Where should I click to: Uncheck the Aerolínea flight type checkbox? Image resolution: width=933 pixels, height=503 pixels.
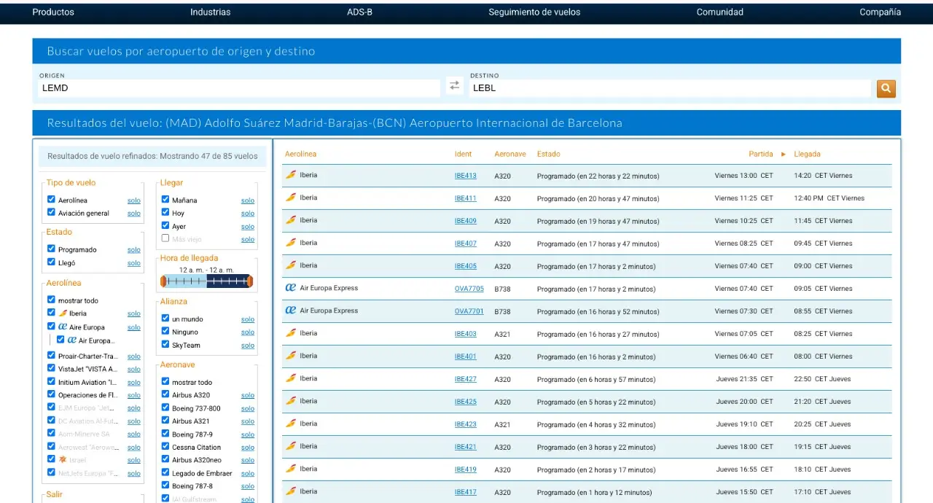pos(51,200)
